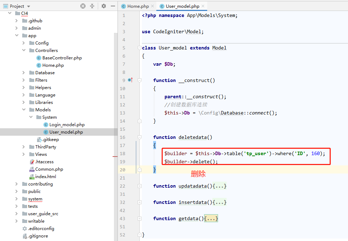Fold the __construct function at line 9
The height and width of the screenshot is (241, 348).
coord(139,80)
